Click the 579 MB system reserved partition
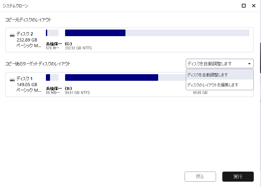The image size is (261, 187). pos(52,33)
